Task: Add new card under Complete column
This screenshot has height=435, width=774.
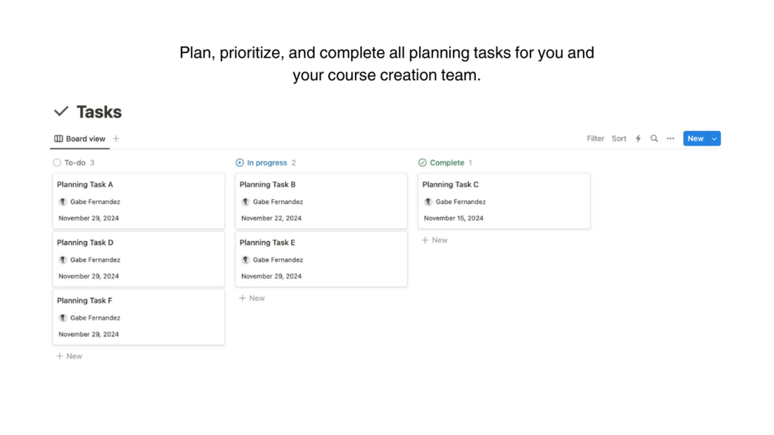Action: (435, 240)
